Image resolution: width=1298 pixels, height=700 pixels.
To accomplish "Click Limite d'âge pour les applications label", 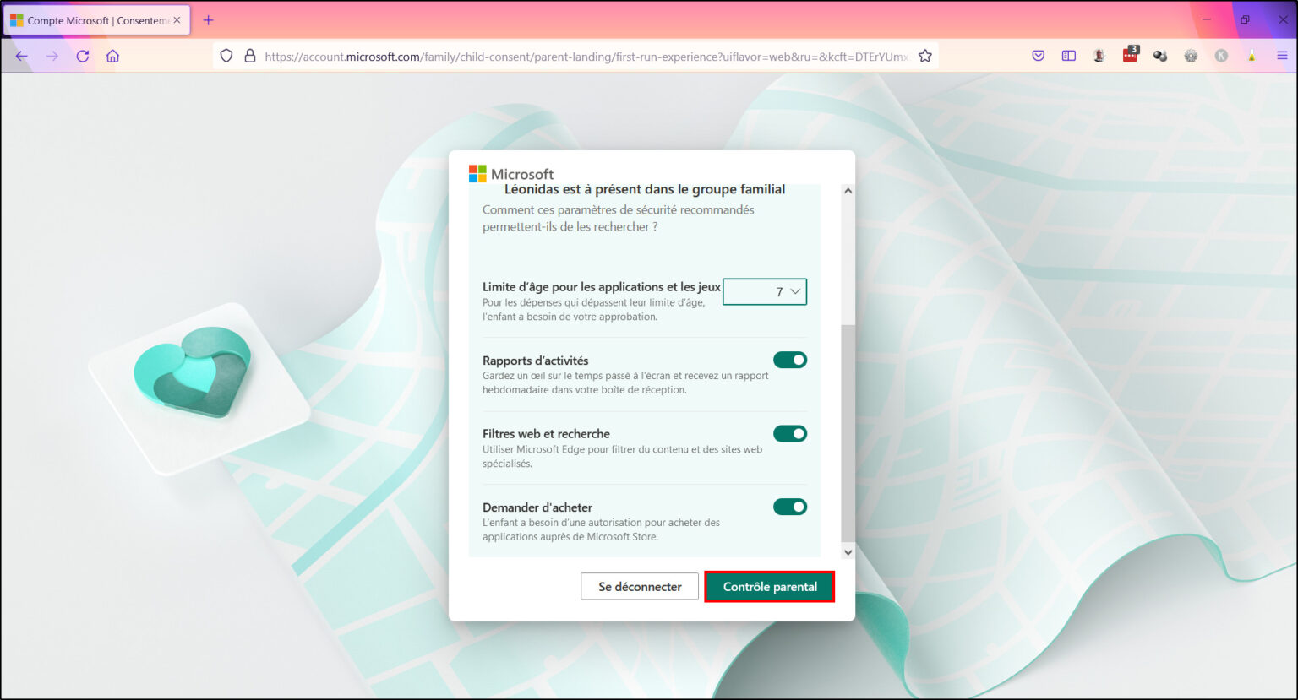I will (x=602, y=287).
